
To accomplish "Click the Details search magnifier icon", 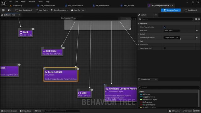I will click(x=140, y=19).
